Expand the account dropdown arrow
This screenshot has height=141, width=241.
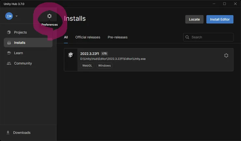tap(17, 16)
